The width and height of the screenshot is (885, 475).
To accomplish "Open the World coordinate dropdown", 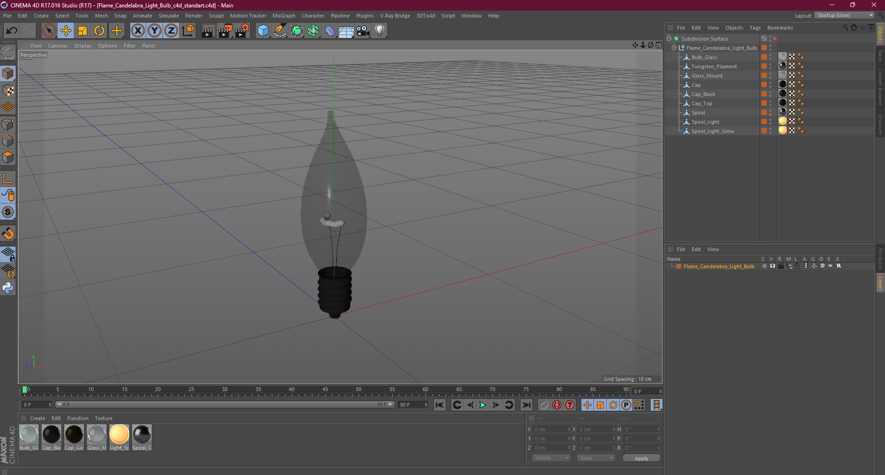I will pos(551,458).
